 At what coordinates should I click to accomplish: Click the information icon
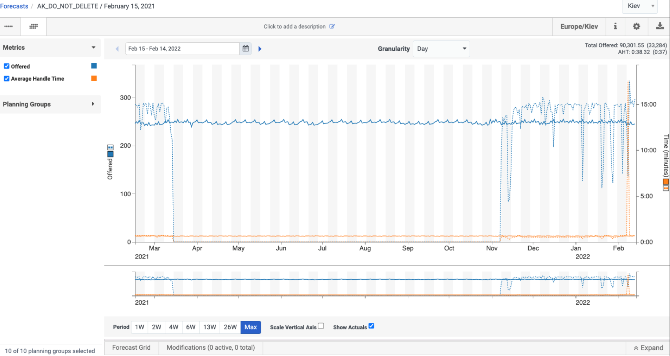(615, 26)
